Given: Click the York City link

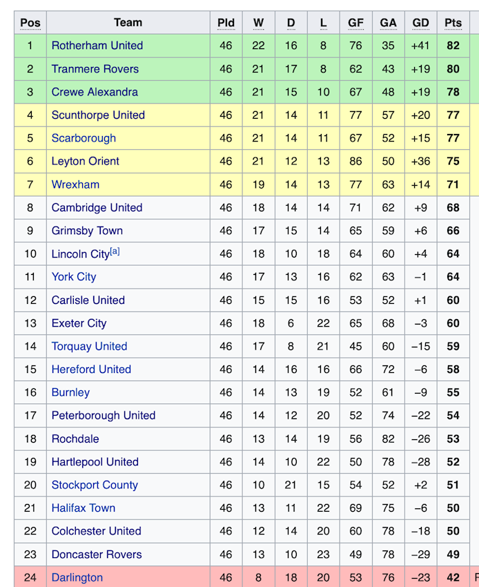Looking at the screenshot, I should [74, 277].
